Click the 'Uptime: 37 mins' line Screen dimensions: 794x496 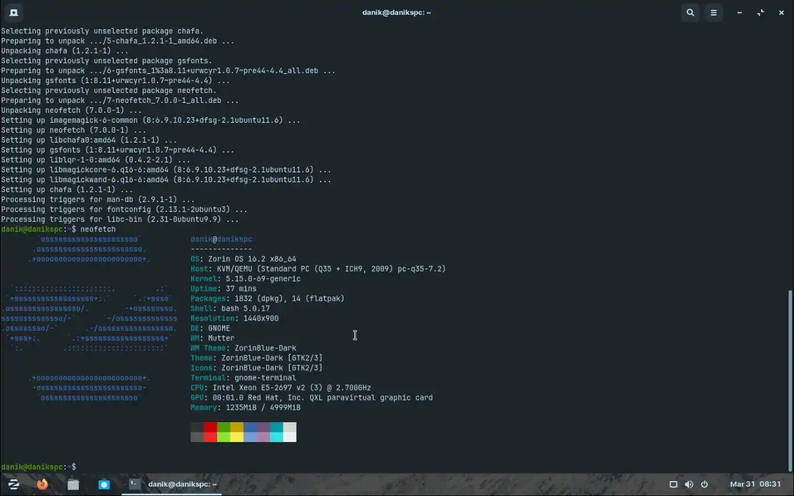click(x=223, y=289)
